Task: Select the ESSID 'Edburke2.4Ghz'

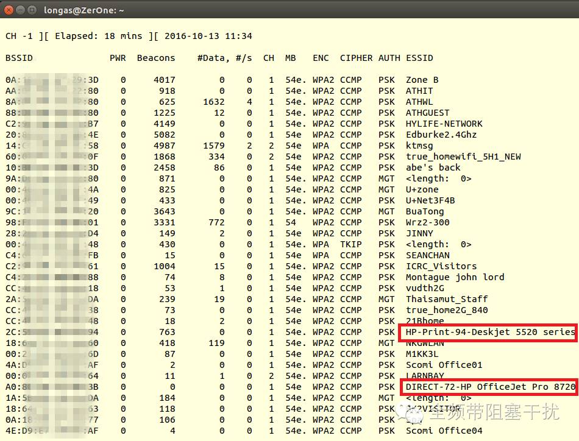Action: click(x=441, y=135)
